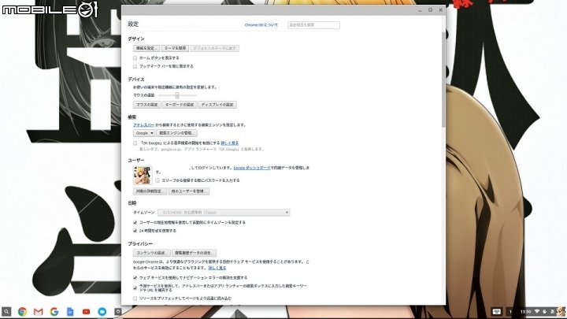Viewport: 567px width, 319px height.
Task: Open the Google search engine dropdown
Action: click(x=144, y=133)
